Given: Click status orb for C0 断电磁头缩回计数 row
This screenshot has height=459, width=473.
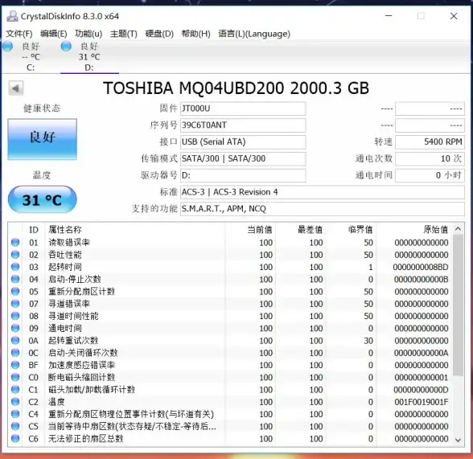Looking at the screenshot, I should coord(15,377).
